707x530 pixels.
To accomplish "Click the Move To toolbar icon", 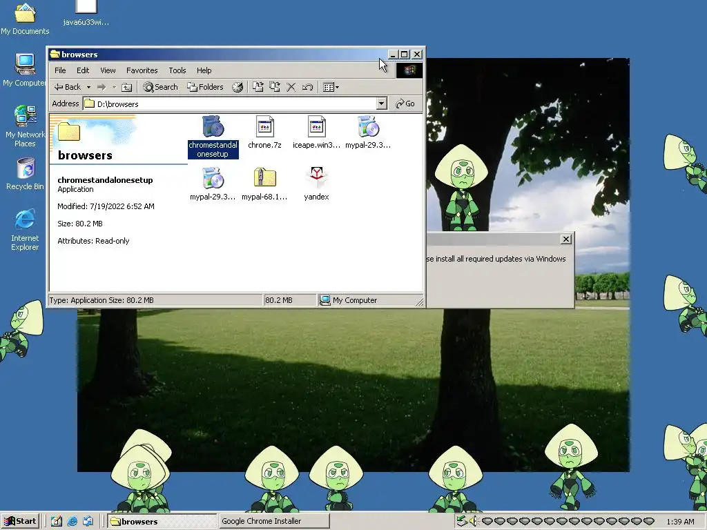I will (x=258, y=87).
